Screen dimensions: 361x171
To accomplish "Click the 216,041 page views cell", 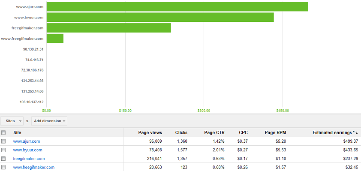I will coord(154,159).
